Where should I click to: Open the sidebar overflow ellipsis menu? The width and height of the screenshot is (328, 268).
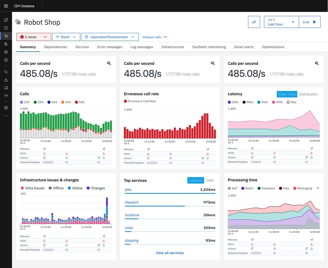[6, 115]
